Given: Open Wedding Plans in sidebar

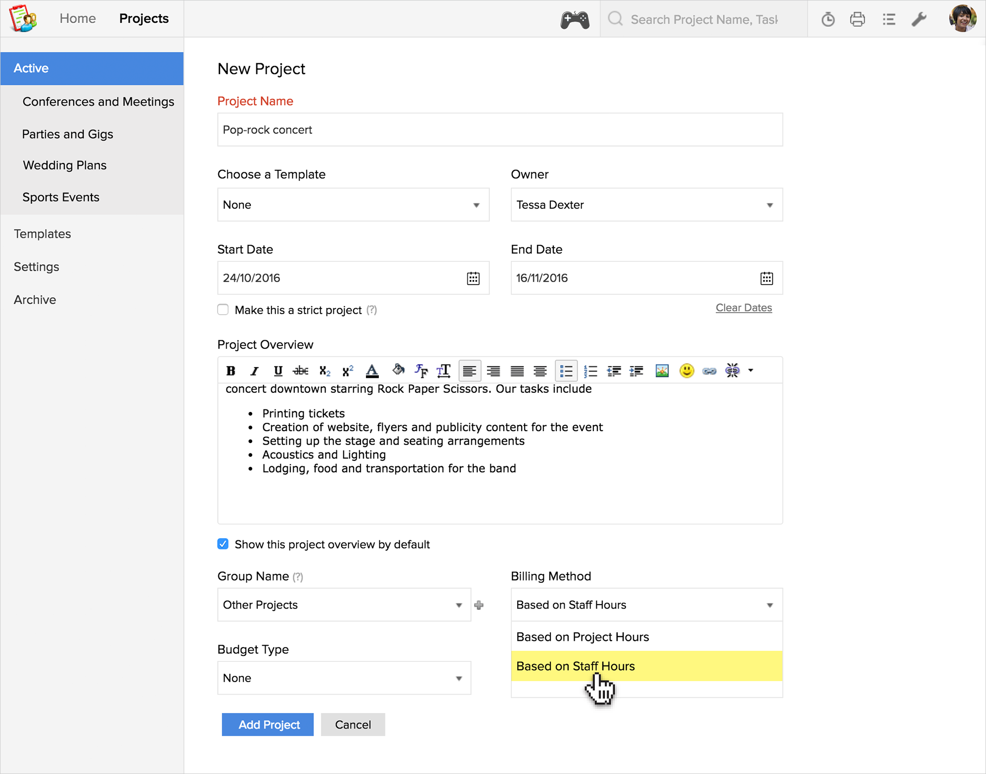Looking at the screenshot, I should [65, 165].
